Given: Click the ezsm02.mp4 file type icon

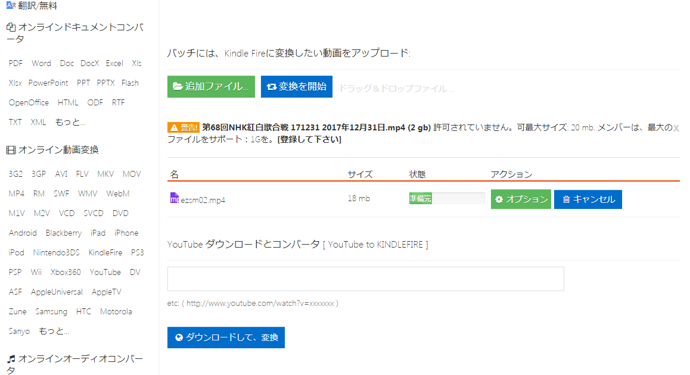Looking at the screenshot, I should pos(174,198).
